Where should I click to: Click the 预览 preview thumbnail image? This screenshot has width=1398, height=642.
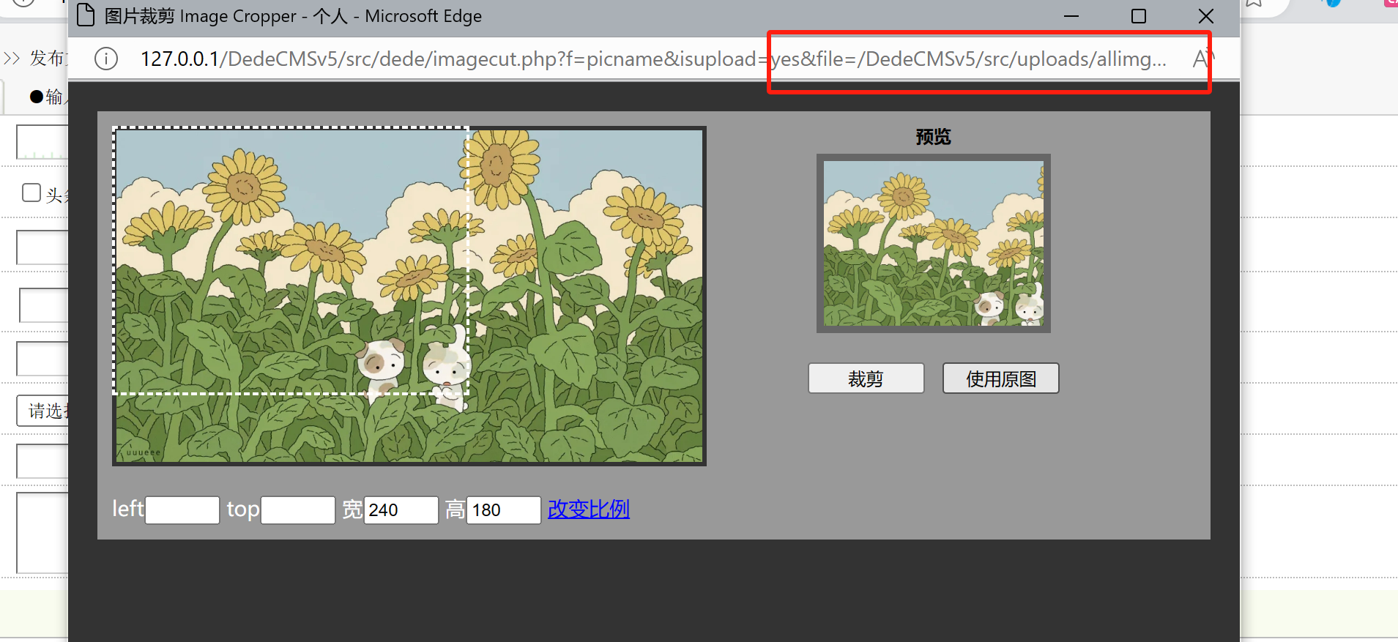pos(933,243)
